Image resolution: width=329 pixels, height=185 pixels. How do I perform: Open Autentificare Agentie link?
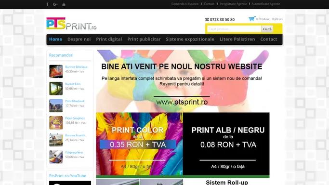pyautogui.click(x=265, y=4)
